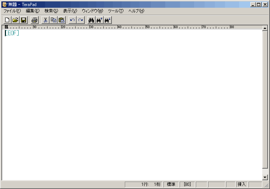
Task: Click the 挿入 insert mode status panel
Action: coord(242,184)
